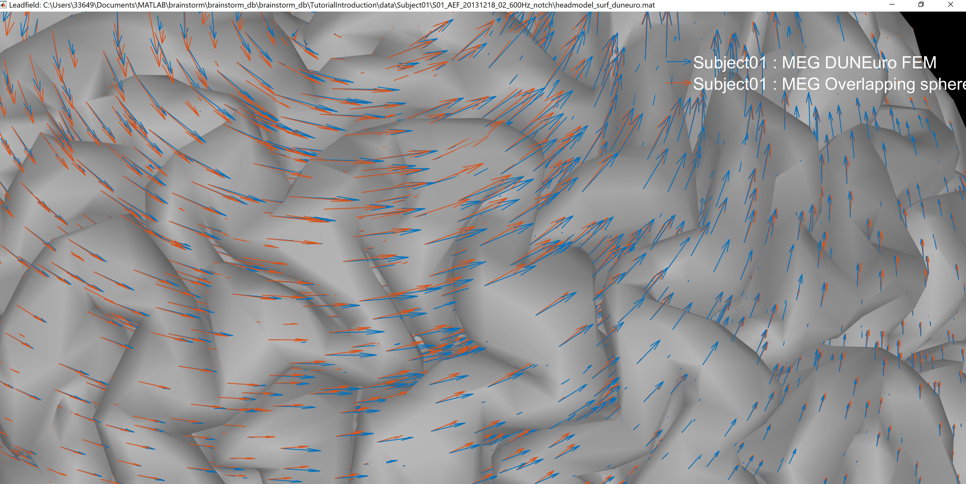Click 'headmodel_surf_duneuro.mat' in the title bar
Screen dimensions: 966x484
[605, 5]
